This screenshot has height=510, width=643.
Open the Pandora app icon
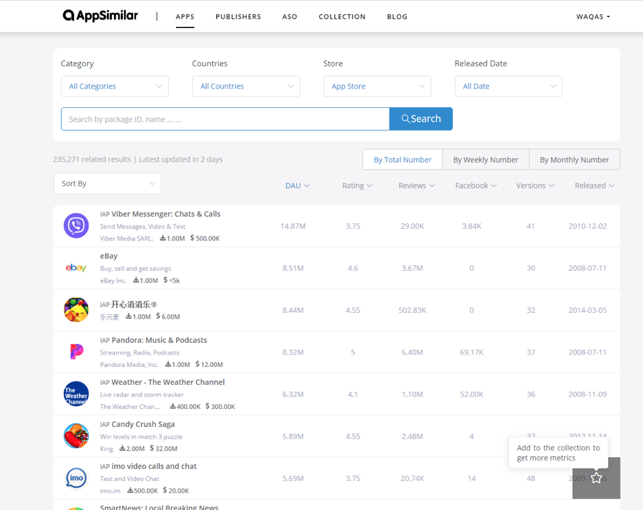click(76, 352)
